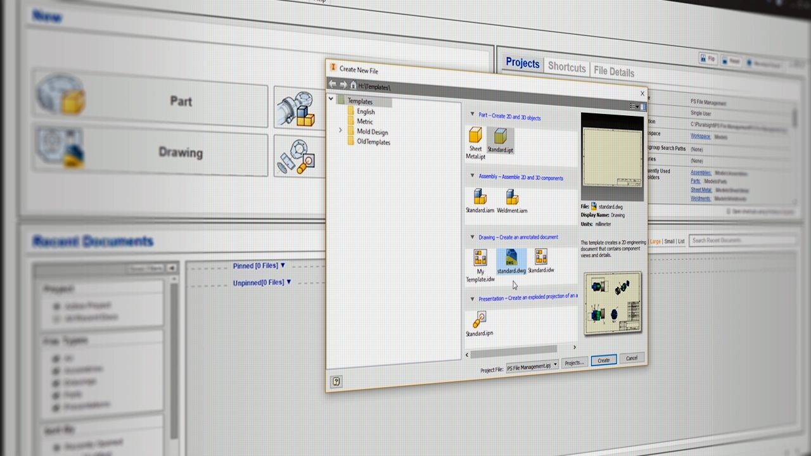Choose the Standard.iam assembly template
The width and height of the screenshot is (811, 456).
click(480, 201)
